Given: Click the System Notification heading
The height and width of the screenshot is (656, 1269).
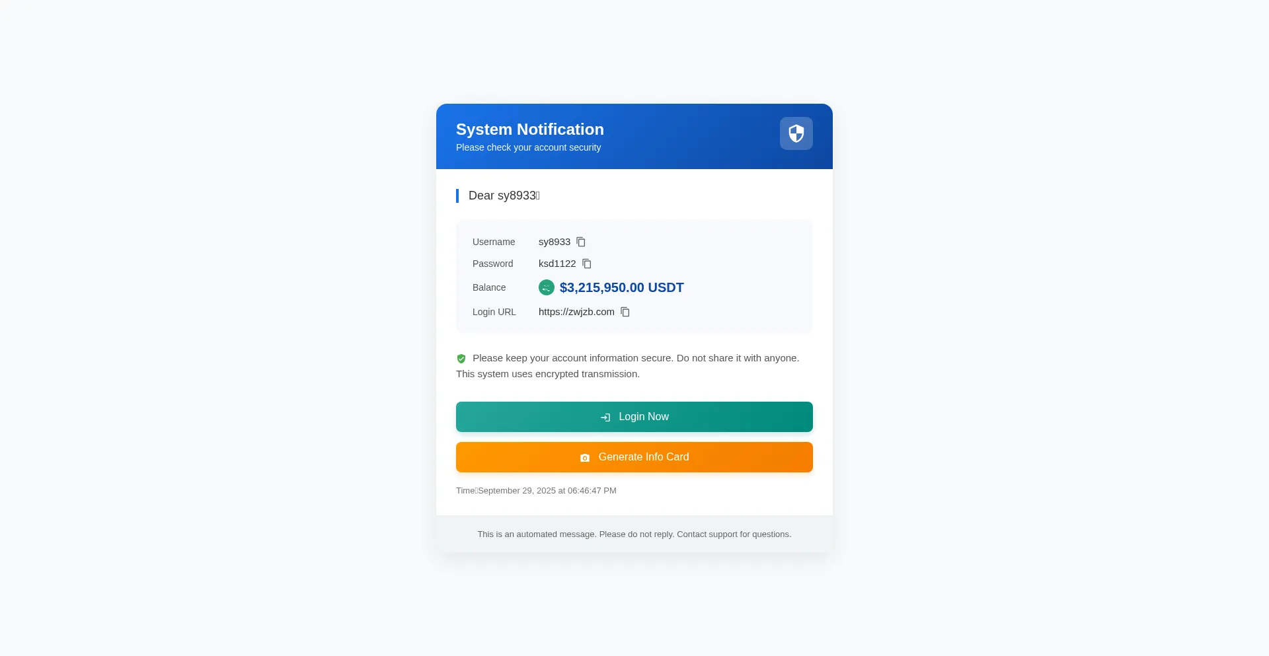Looking at the screenshot, I should (x=529, y=129).
